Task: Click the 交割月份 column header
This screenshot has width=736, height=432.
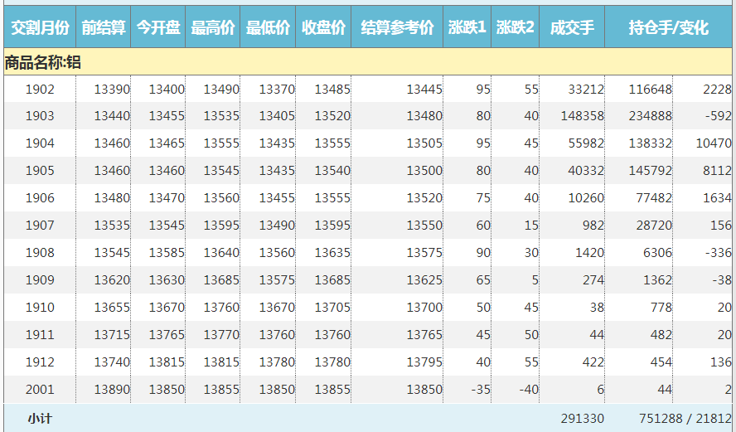Action: click(39, 28)
